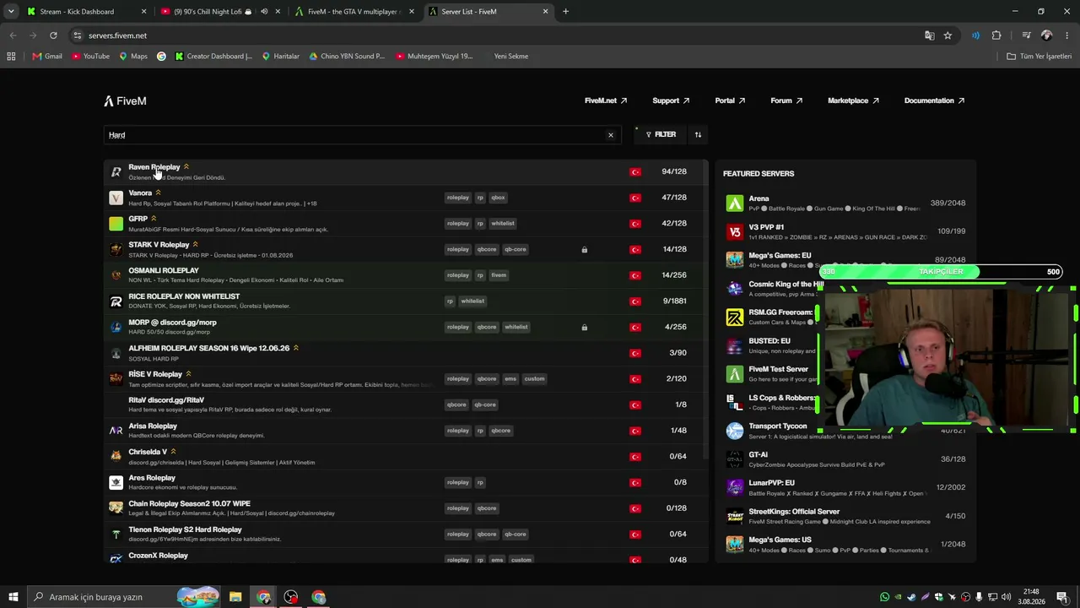Click the Ares Roleplay server icon
Image resolution: width=1080 pixels, height=608 pixels.
point(116,482)
